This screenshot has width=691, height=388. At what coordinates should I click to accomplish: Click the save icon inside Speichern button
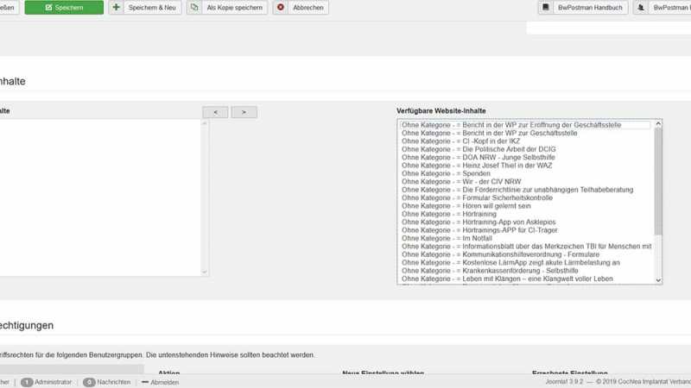click(48, 8)
